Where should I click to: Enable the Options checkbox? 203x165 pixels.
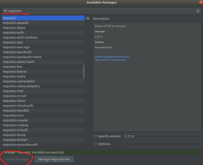click(x=95, y=144)
